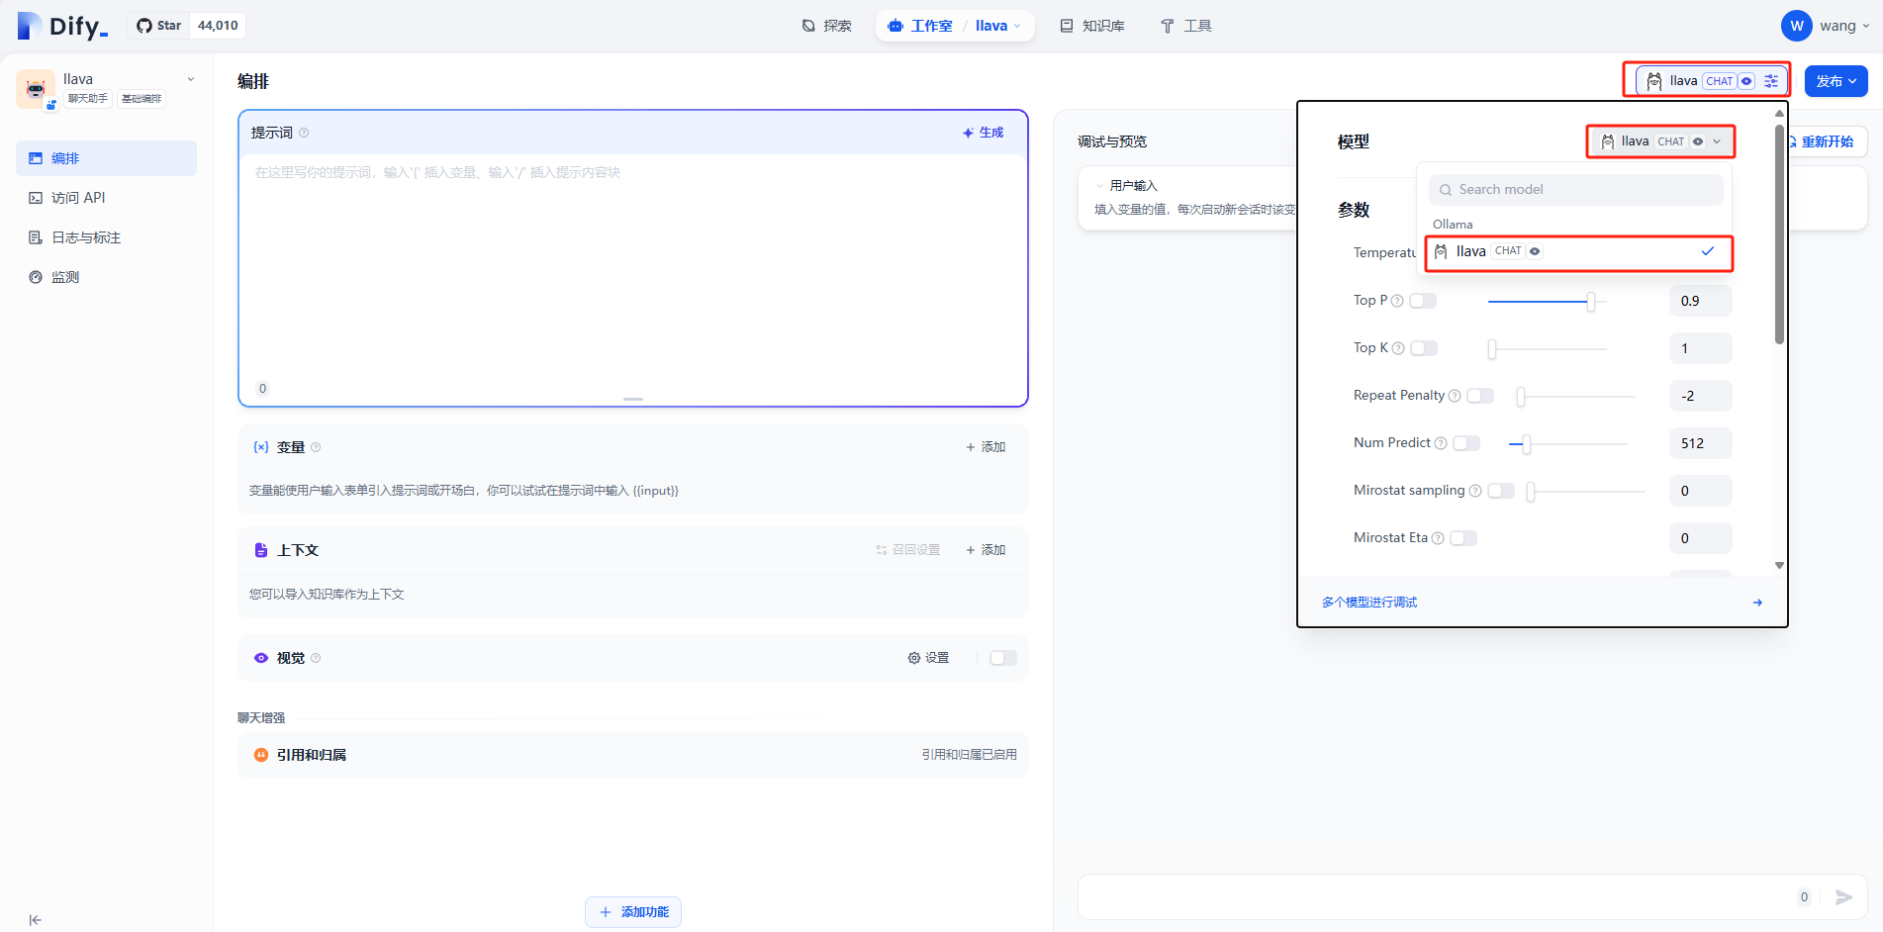Click the Dify logo
1883x932 pixels.
(61, 26)
